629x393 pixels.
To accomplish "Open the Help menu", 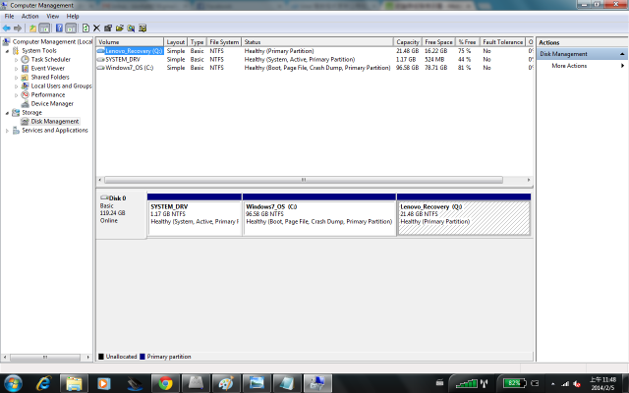I will click(x=73, y=17).
